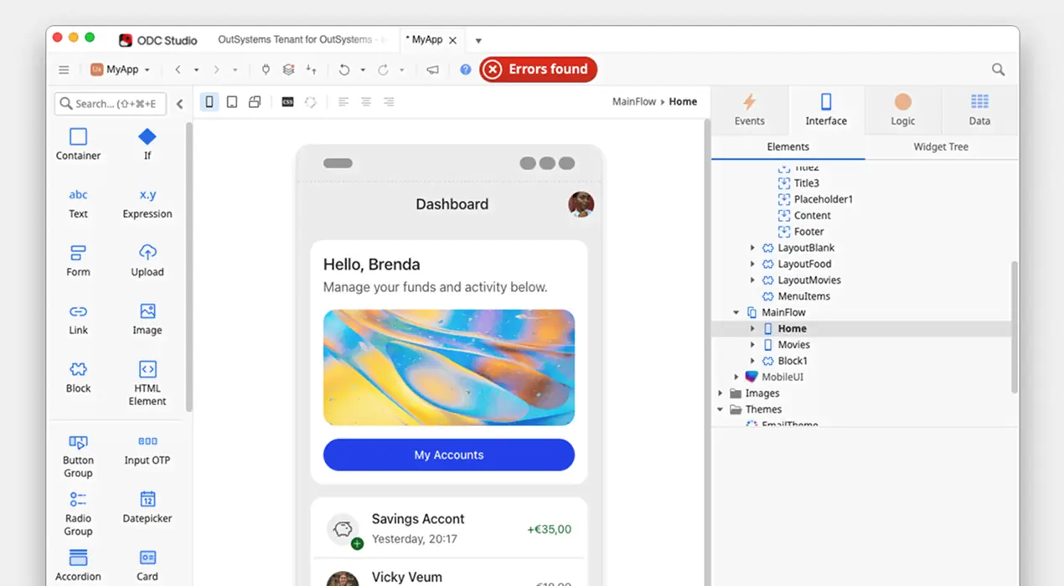1064x586 pixels.
Task: Collapse the MainFlow tree node
Action: (736, 311)
